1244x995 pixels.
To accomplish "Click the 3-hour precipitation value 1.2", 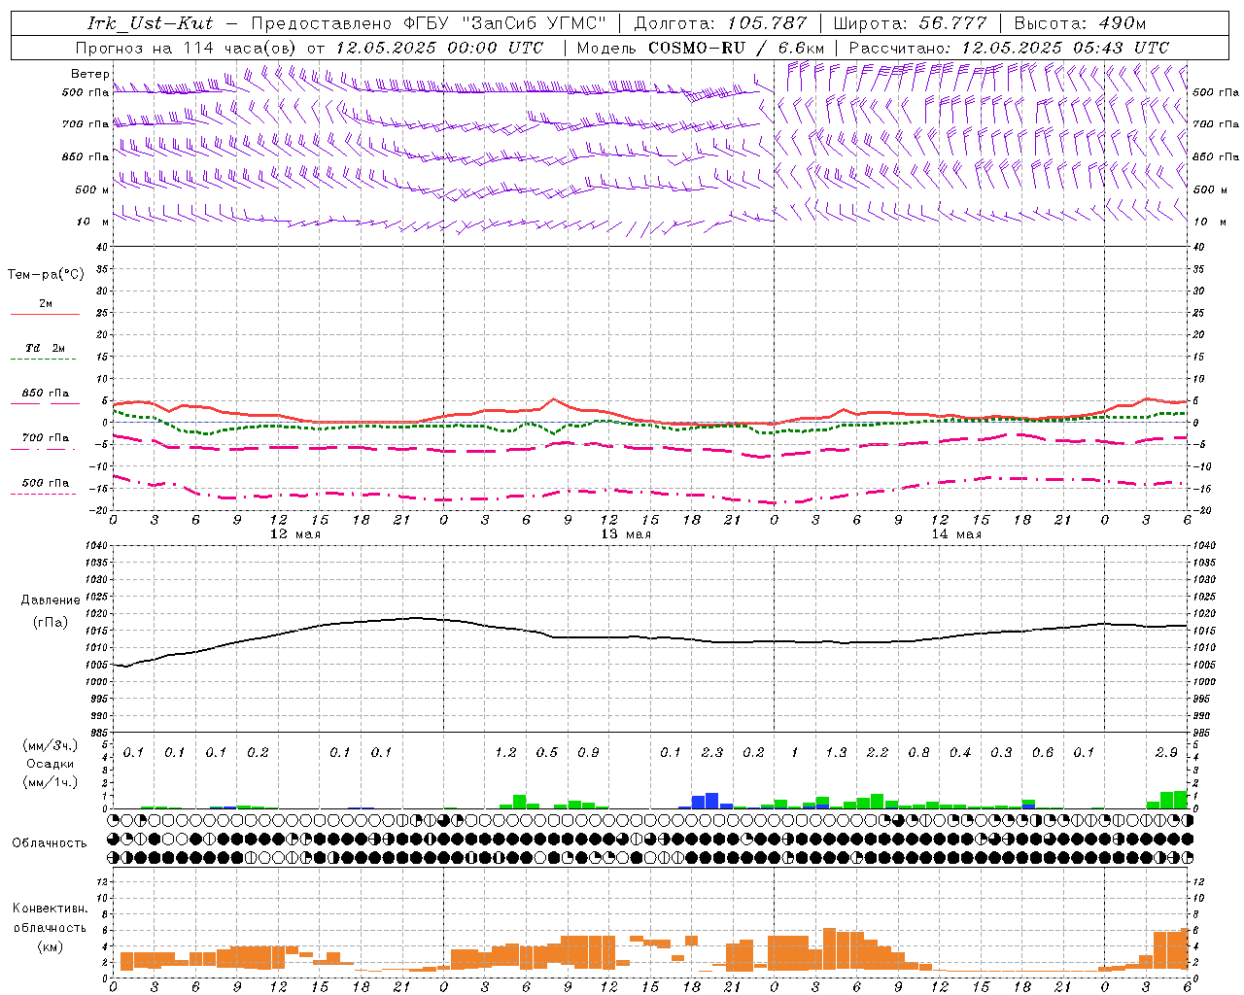I will pos(505,753).
